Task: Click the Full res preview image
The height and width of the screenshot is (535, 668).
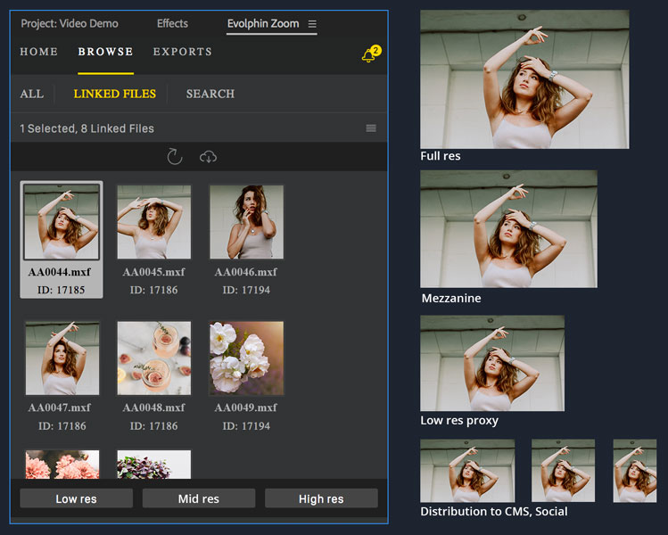Action: pyautogui.click(x=524, y=79)
